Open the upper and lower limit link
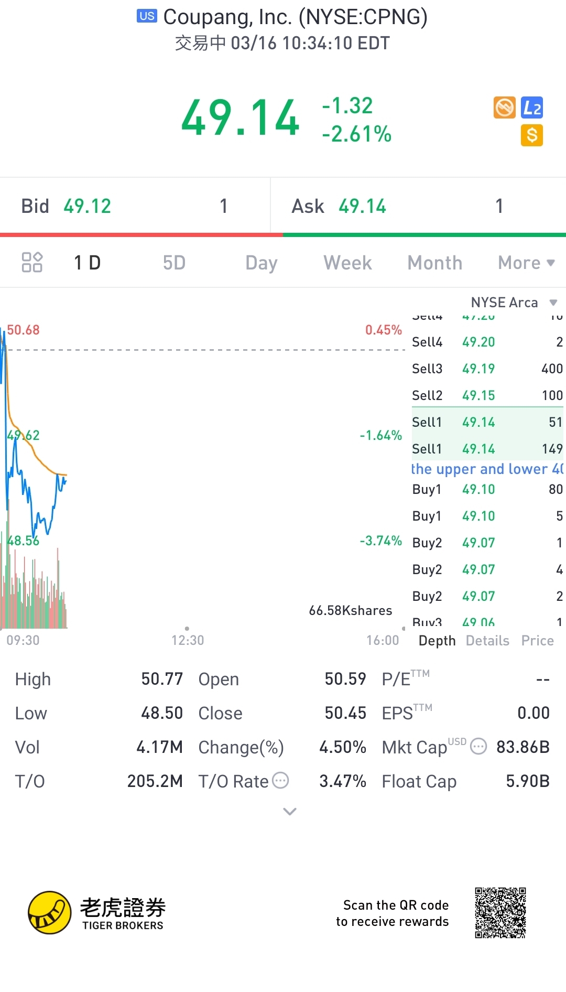The image size is (566, 992). click(x=487, y=469)
